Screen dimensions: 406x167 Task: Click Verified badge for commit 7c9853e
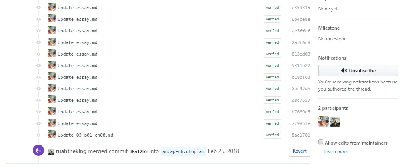(272, 123)
